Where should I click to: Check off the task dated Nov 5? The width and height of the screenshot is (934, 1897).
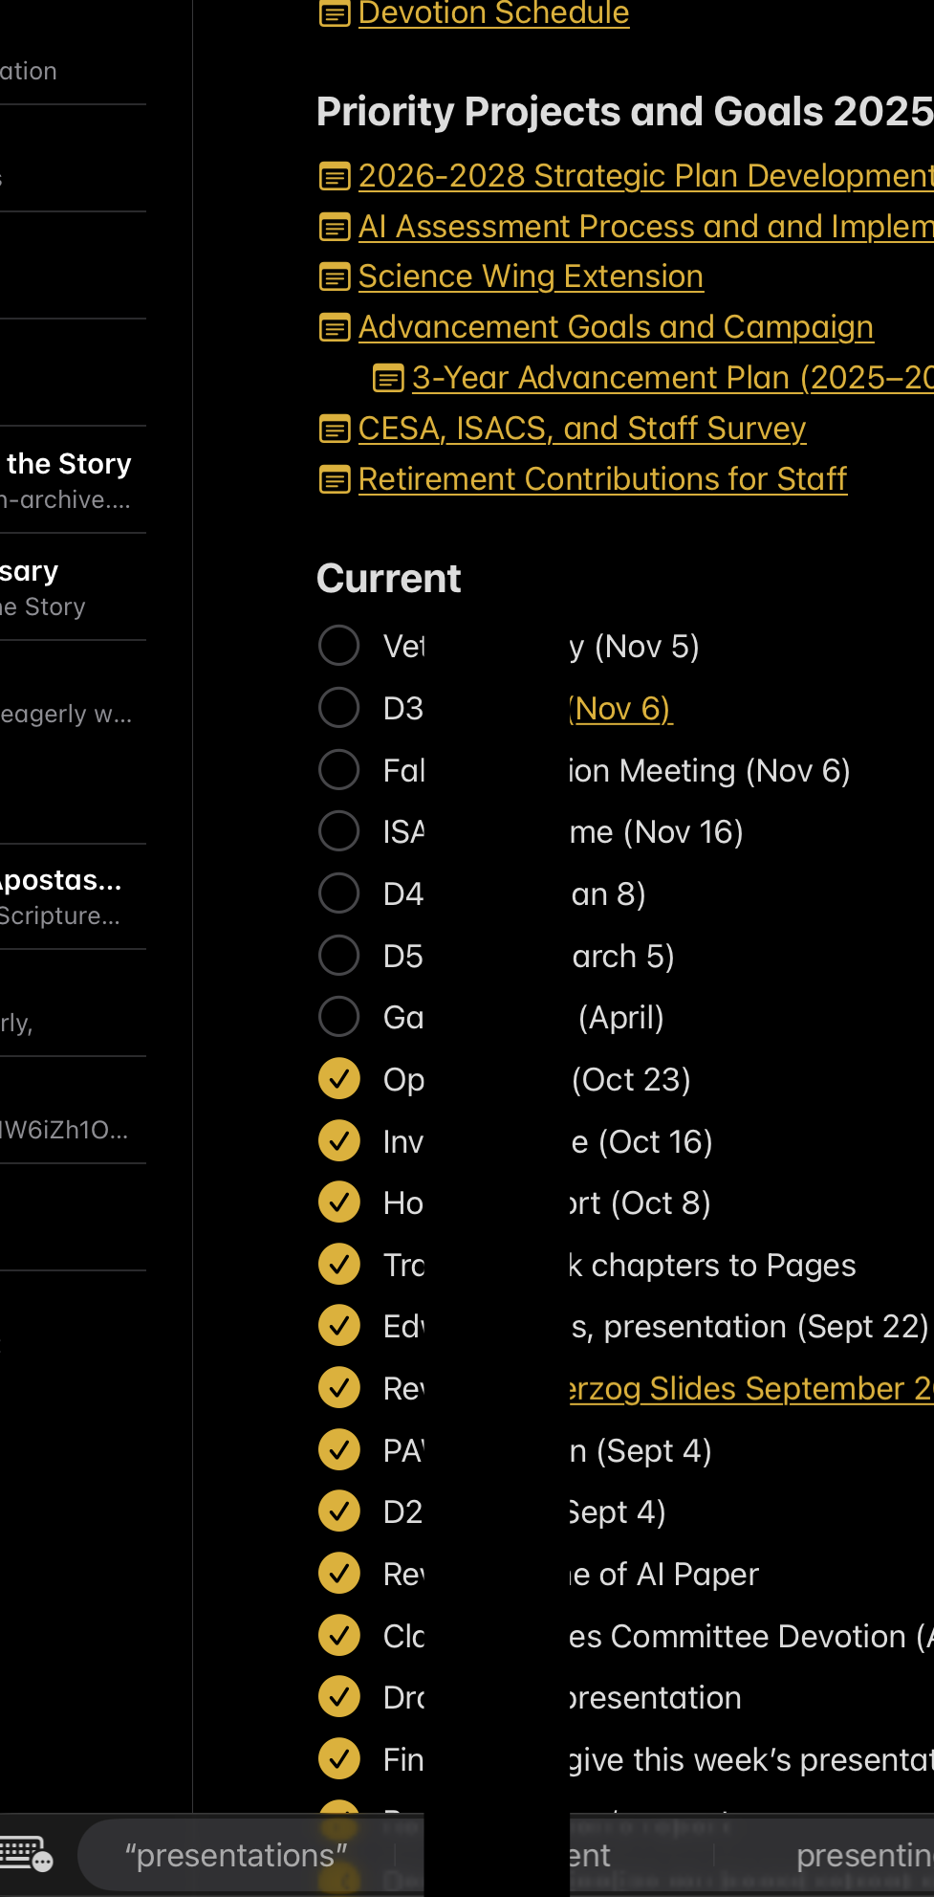pyautogui.click(x=338, y=646)
